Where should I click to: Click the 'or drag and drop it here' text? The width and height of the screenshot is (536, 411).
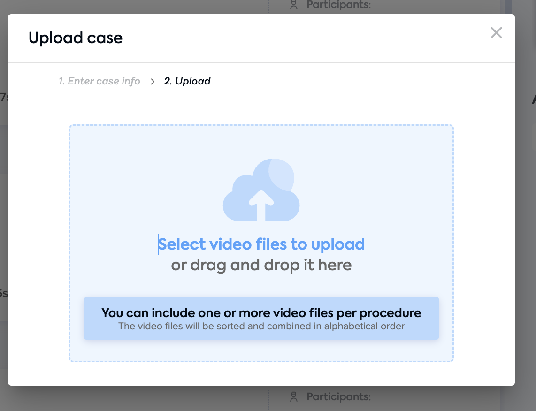coord(261,265)
